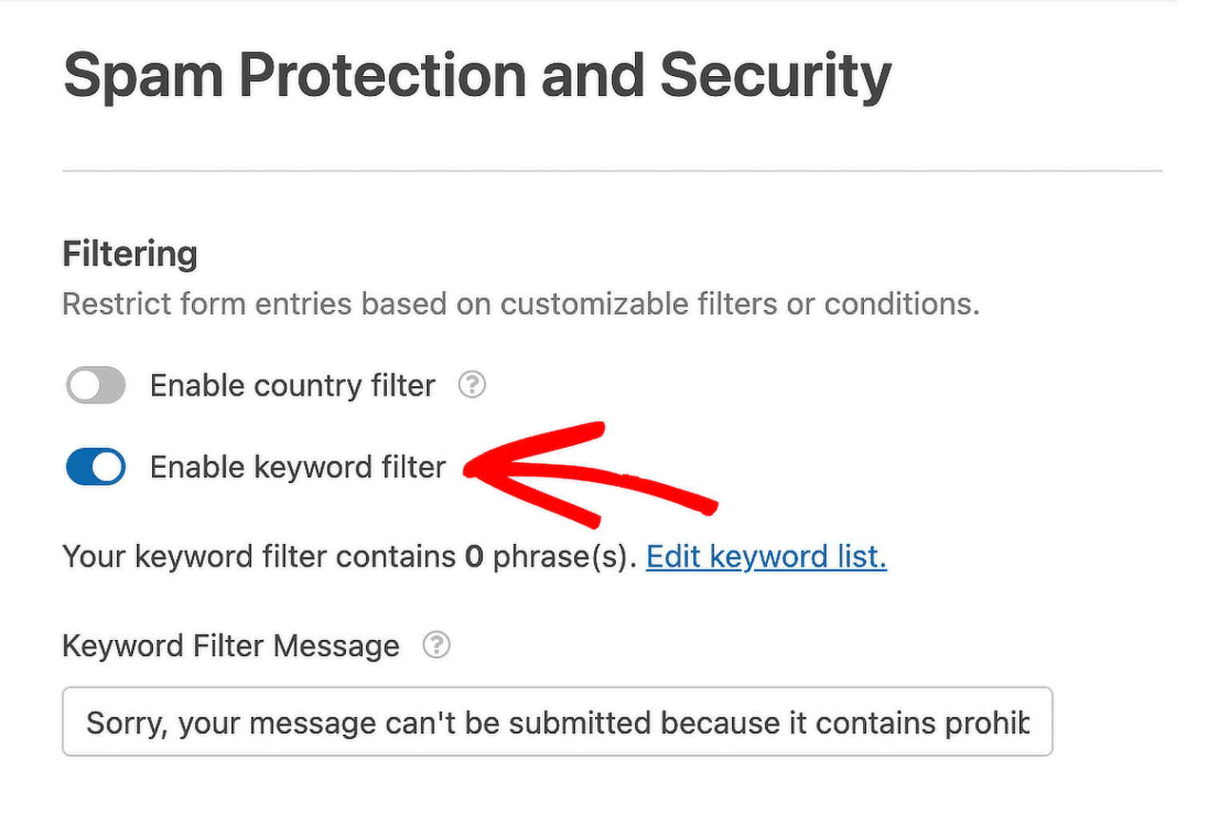Screen dimensions: 1230x813
Task: Click the country filter question mark icon
Action: 472,385
